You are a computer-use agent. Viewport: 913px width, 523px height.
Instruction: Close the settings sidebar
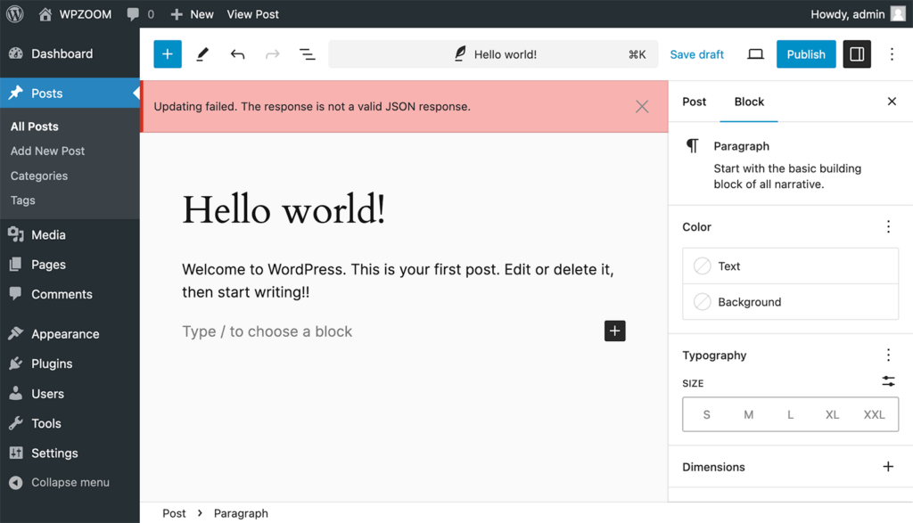pos(892,102)
